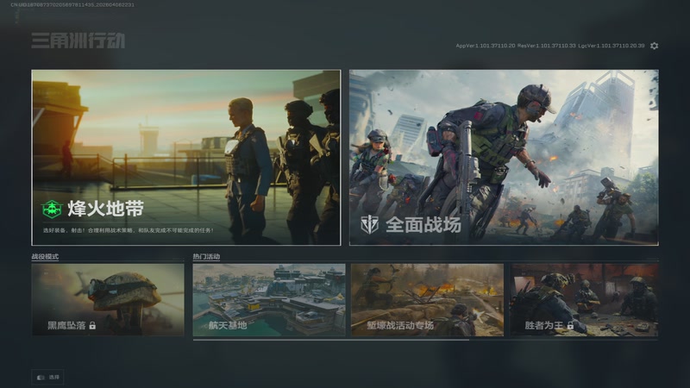The width and height of the screenshot is (690, 388).
Task: Click the 三角洲行动 game logo
Action: coord(78,41)
